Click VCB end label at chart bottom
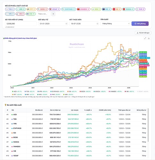The width and height of the screenshot is (155, 160). (x=143, y=76)
